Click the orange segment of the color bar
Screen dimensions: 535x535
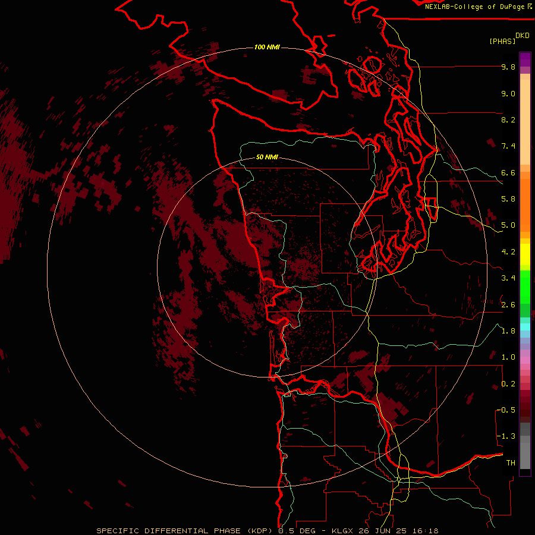click(x=525, y=204)
